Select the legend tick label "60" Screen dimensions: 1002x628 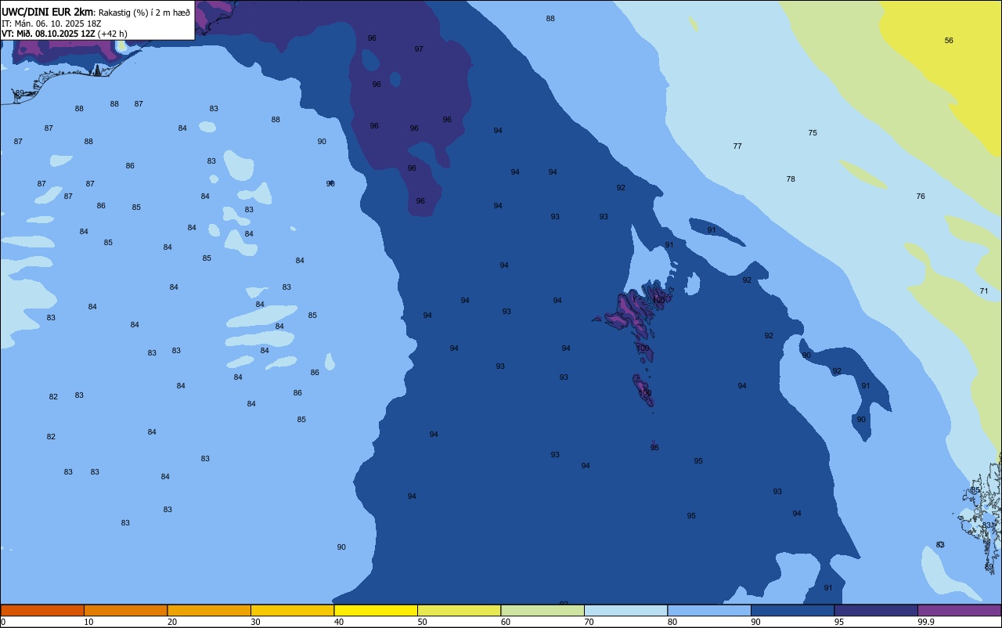click(506, 622)
